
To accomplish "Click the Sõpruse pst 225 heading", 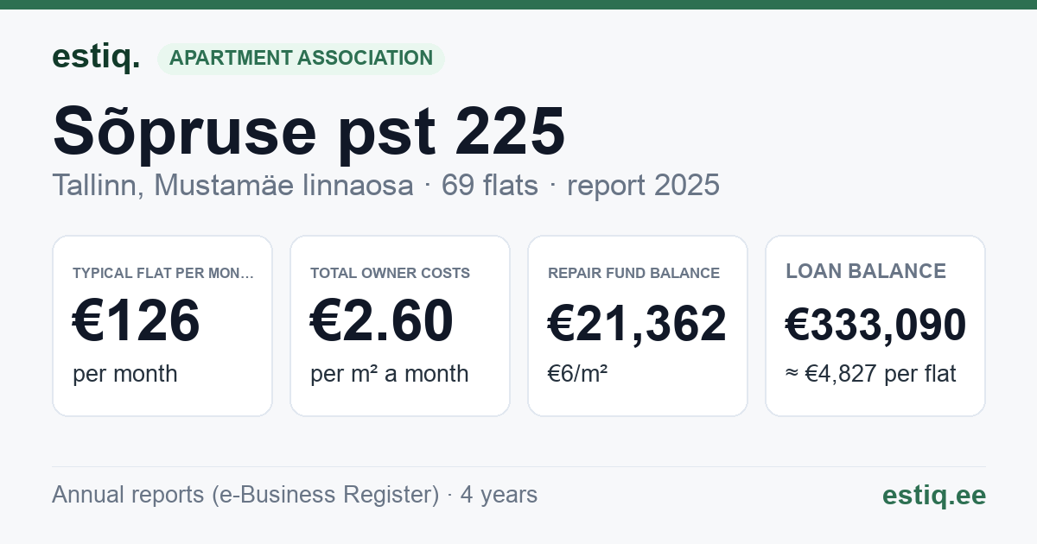I will pyautogui.click(x=309, y=131).
